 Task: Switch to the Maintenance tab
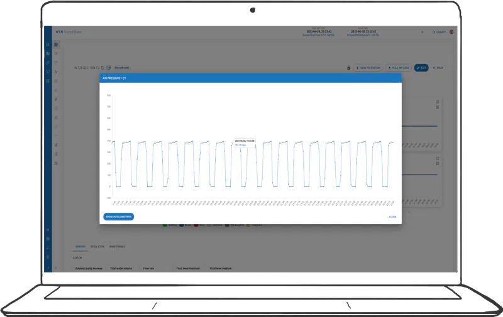coord(117,247)
